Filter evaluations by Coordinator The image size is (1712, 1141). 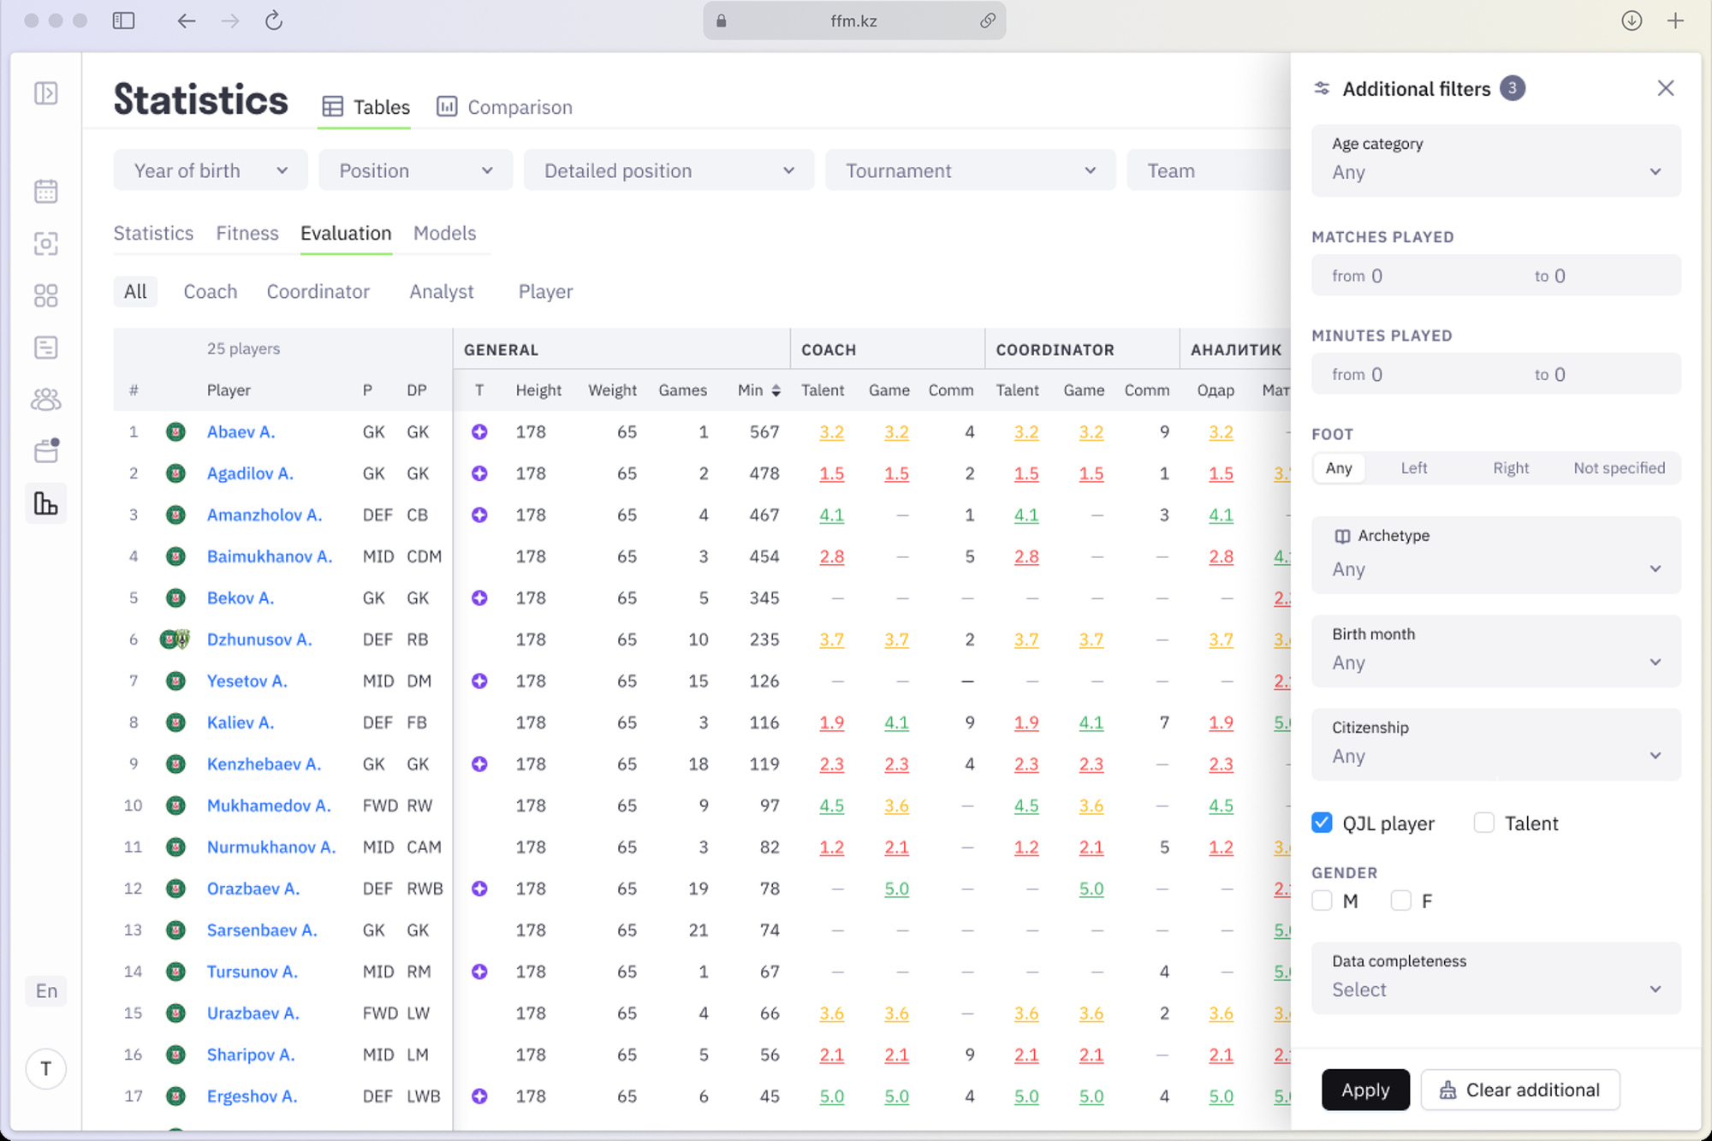click(x=318, y=291)
